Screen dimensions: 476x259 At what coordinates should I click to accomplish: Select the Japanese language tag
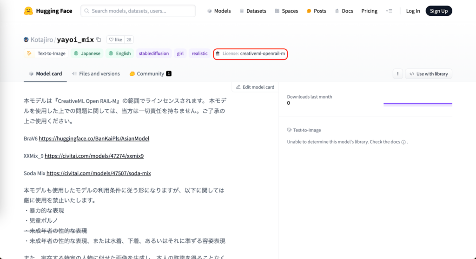tap(87, 53)
